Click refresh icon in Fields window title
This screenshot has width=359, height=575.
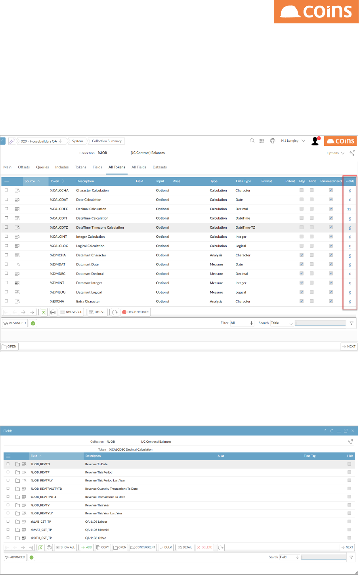coord(332,431)
